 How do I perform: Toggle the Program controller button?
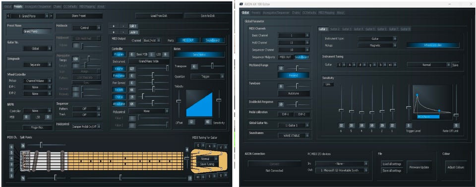[119, 54]
